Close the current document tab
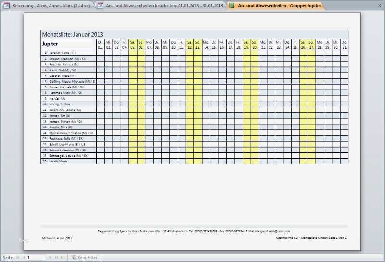The width and height of the screenshot is (385, 262). (x=379, y=5)
